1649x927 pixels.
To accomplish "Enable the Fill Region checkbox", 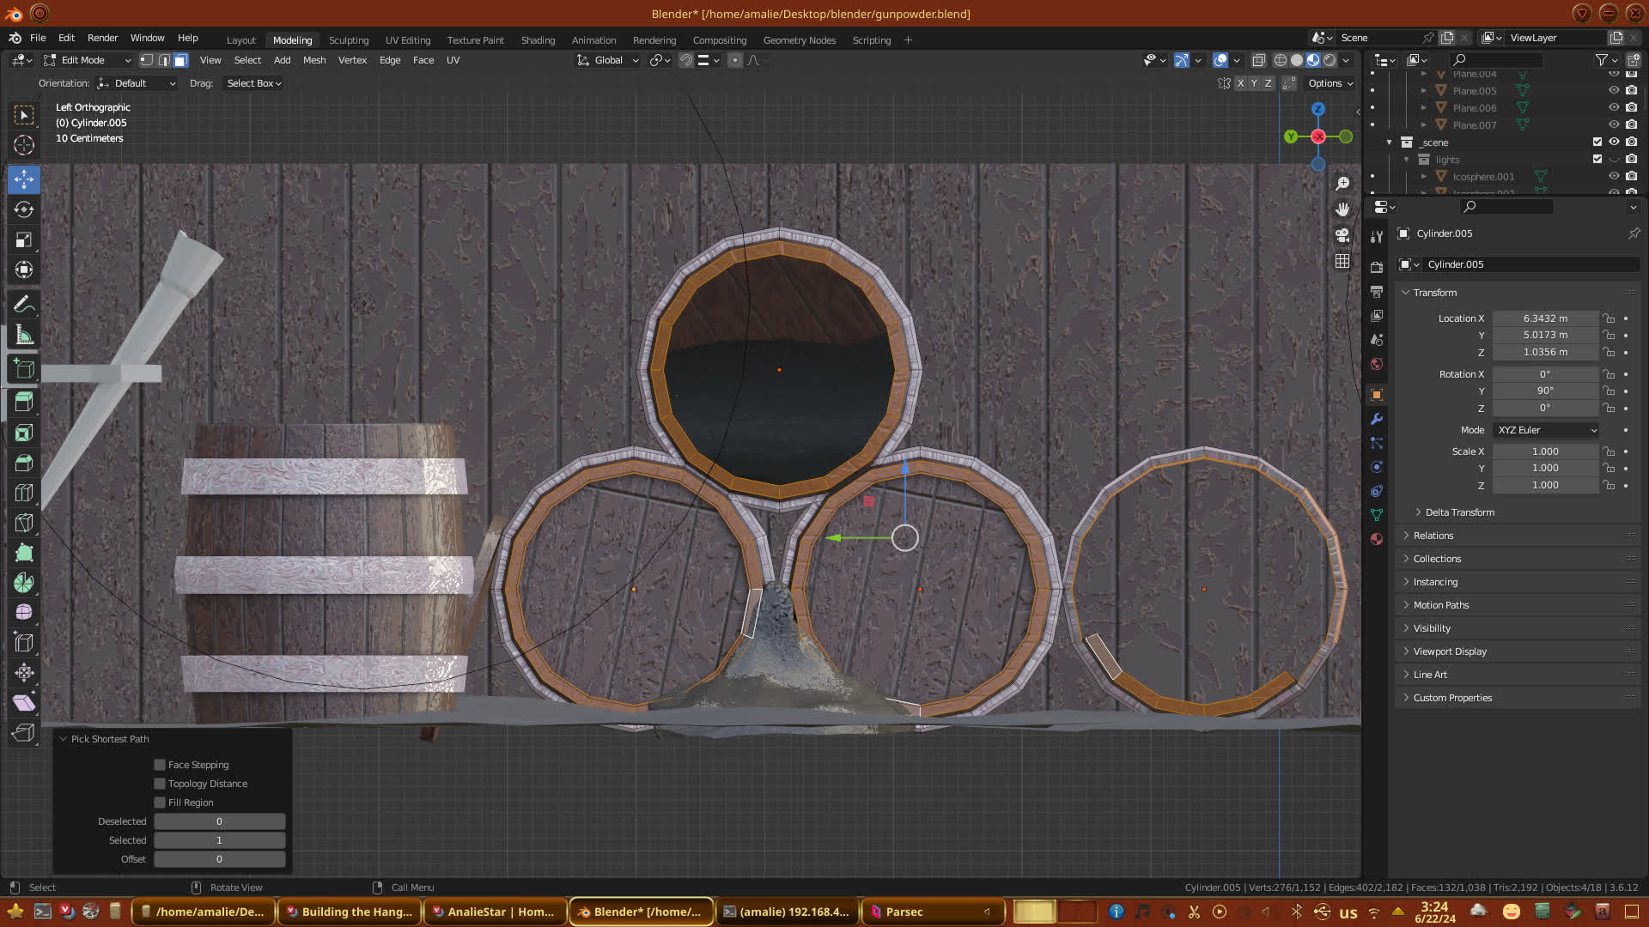I will (160, 803).
